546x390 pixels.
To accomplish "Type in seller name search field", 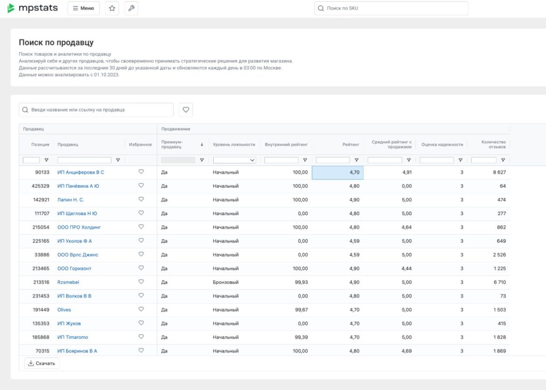I will coord(97,110).
